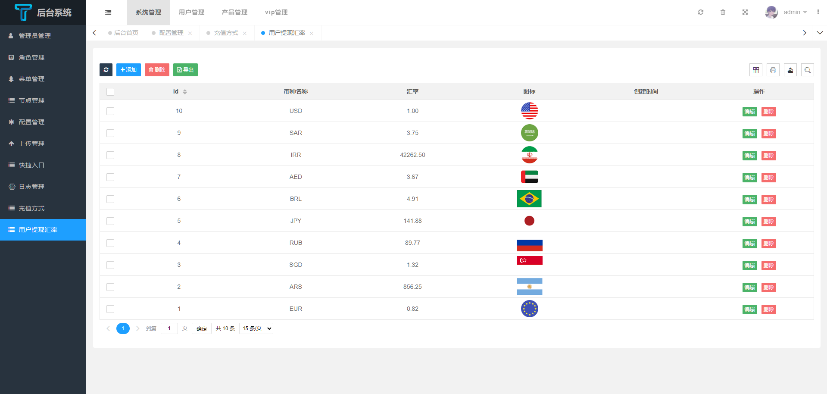The width and height of the screenshot is (827, 394).
Task: Print the table using printer icon
Action: coord(773,70)
